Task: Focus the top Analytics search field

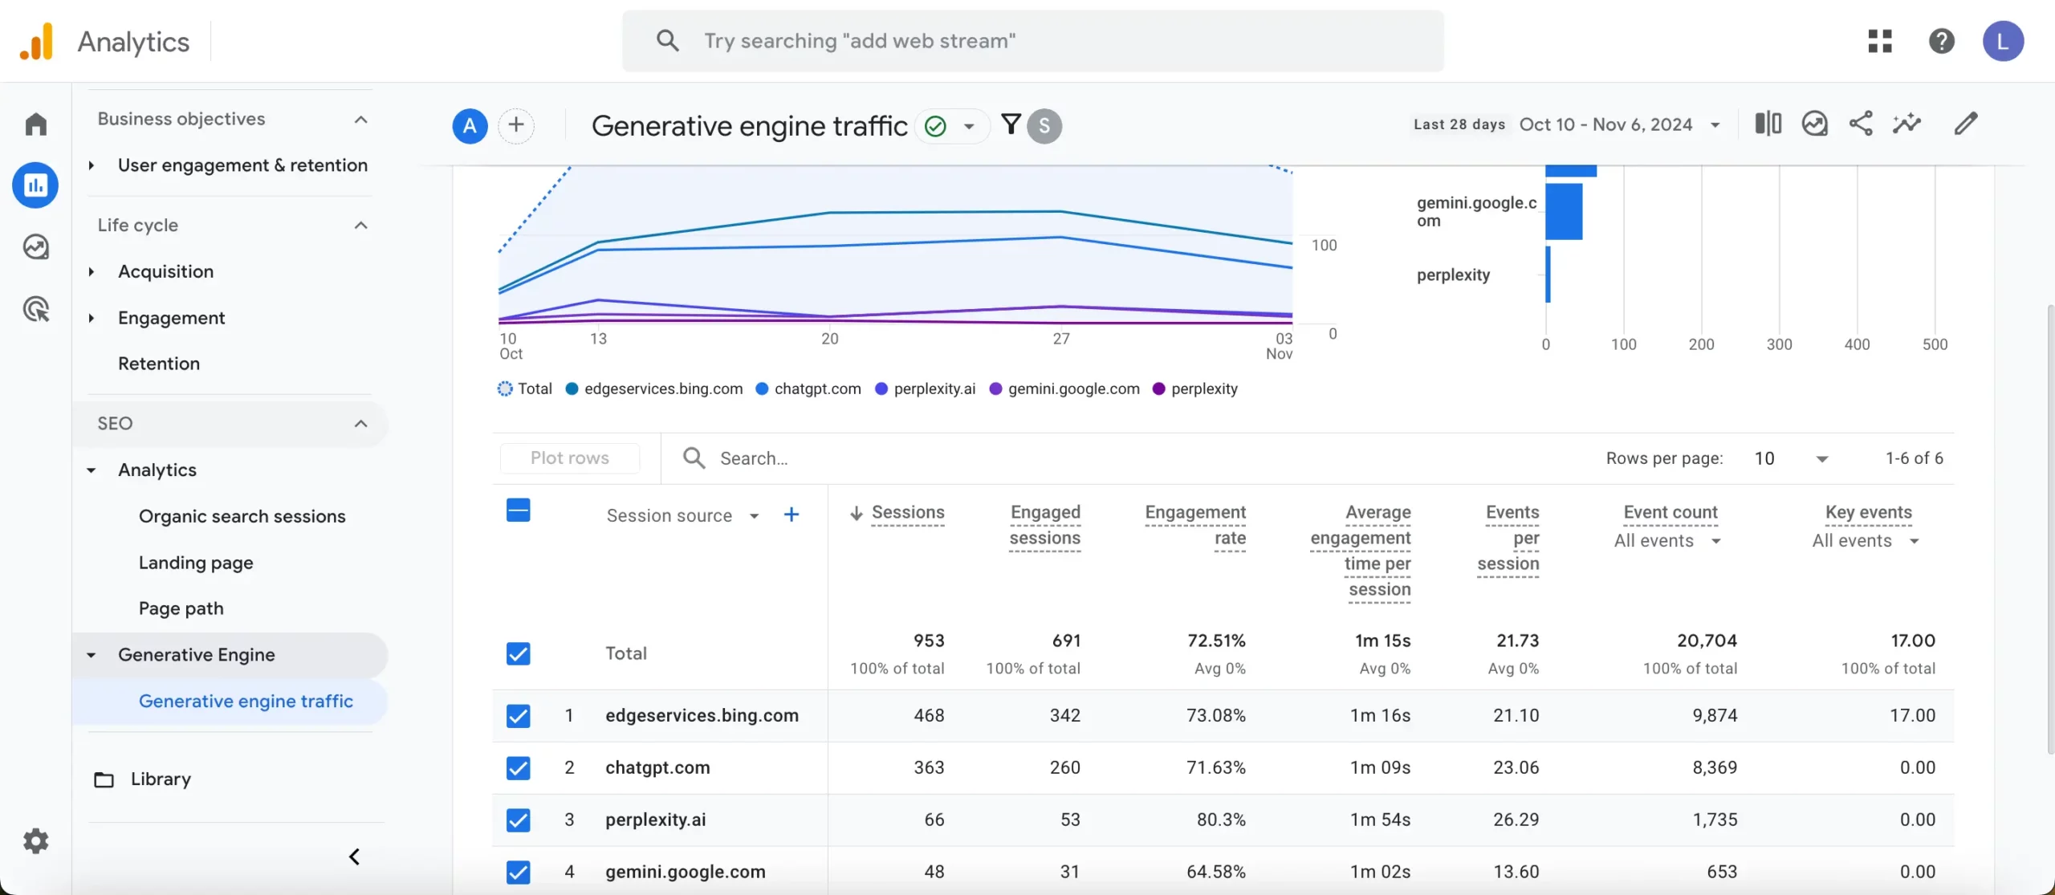Action: pyautogui.click(x=1032, y=41)
